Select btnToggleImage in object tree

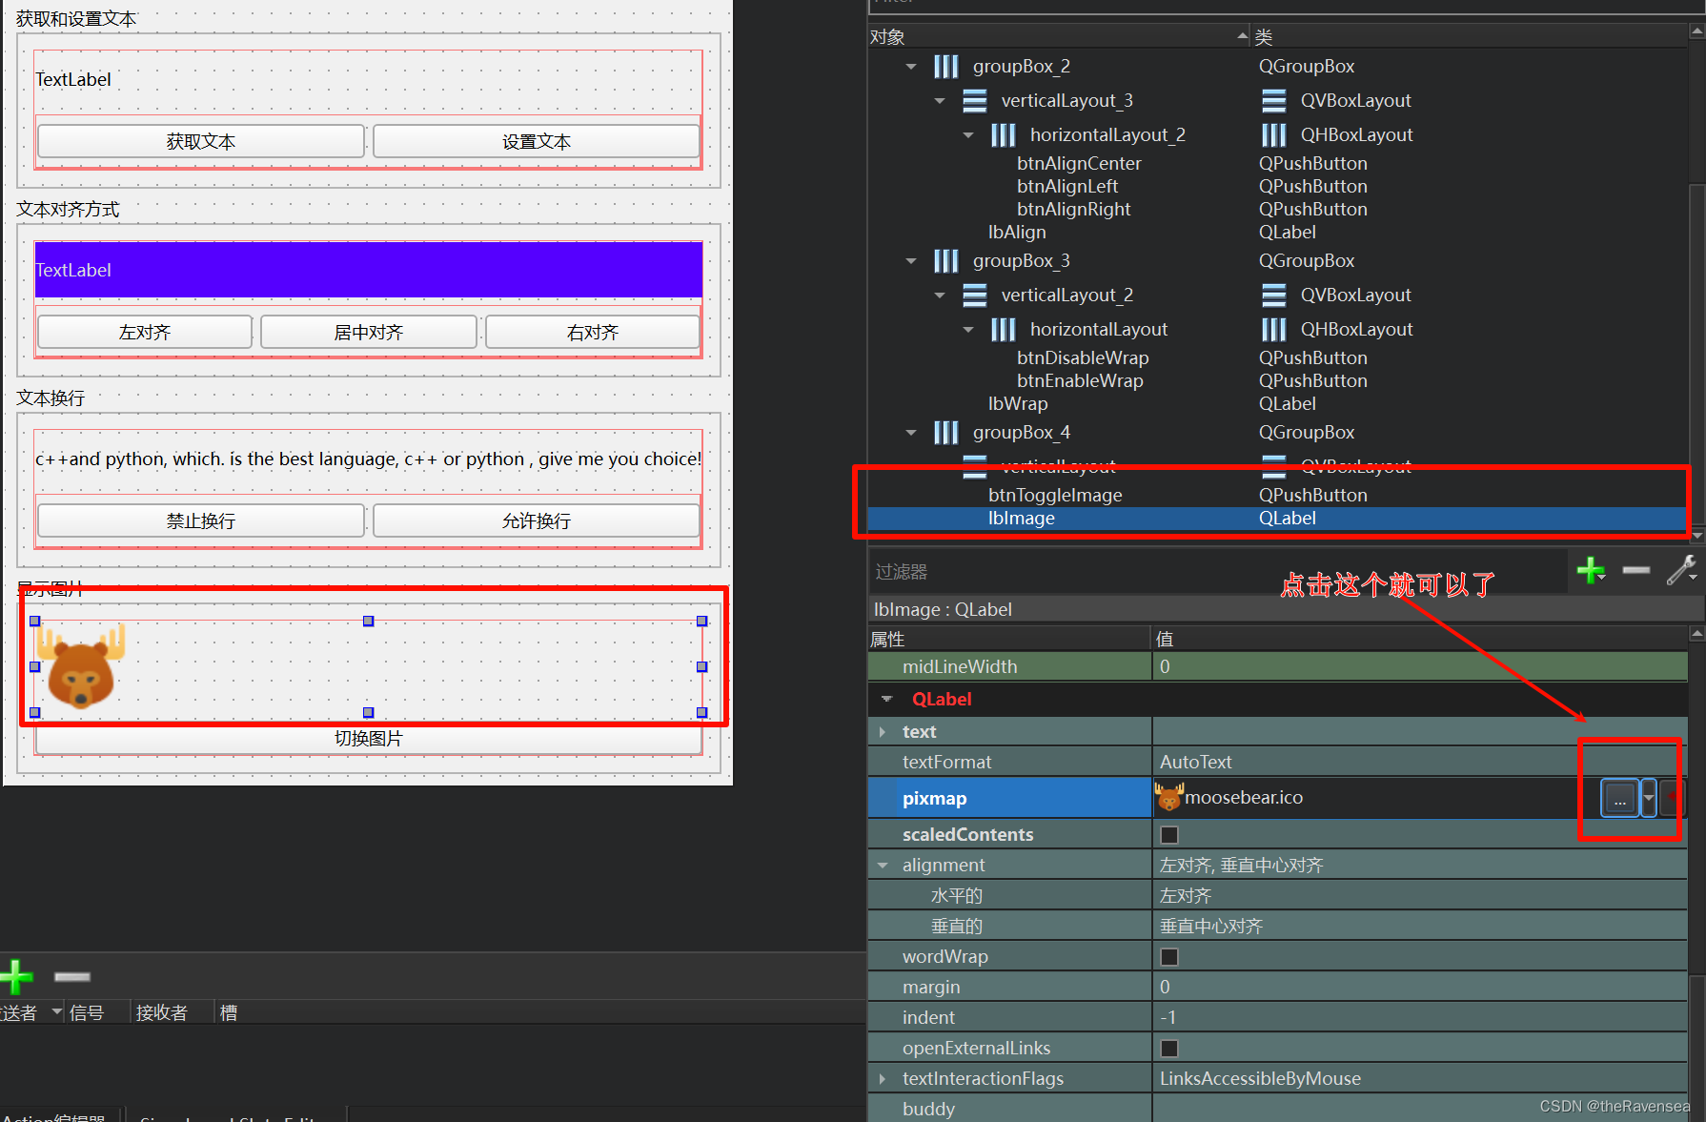click(1055, 496)
